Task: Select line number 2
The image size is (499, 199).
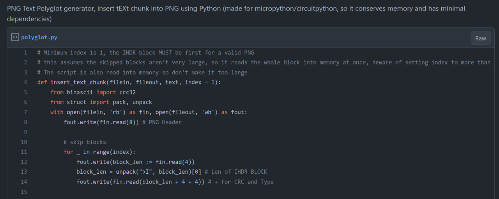Action: pyautogui.click(x=25, y=62)
